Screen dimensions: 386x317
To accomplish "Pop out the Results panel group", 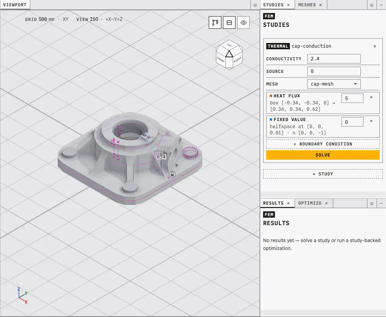I will pyautogui.click(x=372, y=203).
